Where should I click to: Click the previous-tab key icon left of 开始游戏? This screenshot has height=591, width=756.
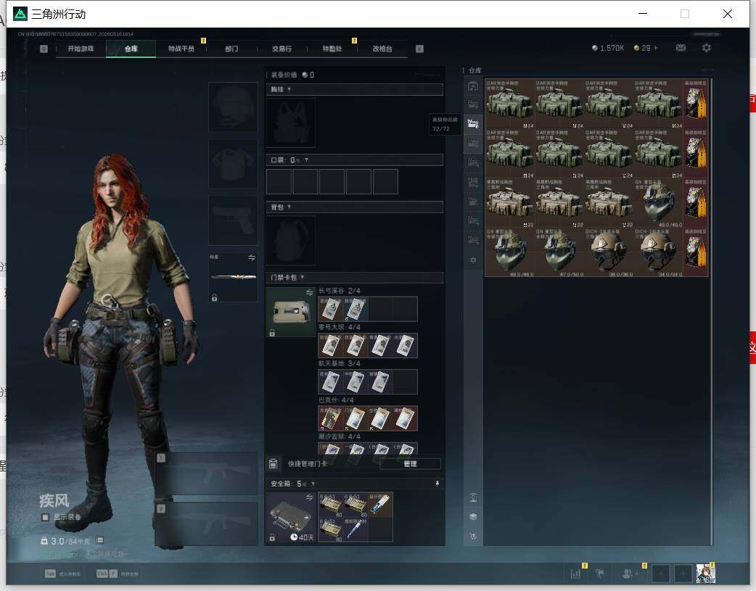click(44, 49)
